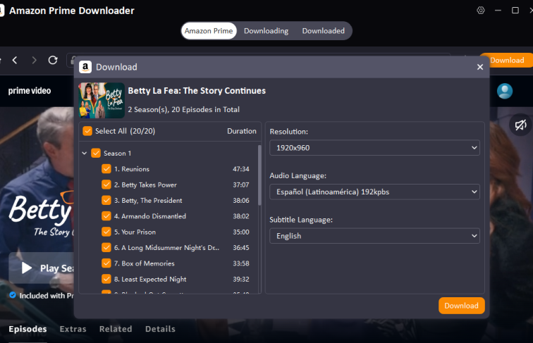Switch to the Downloading tab
This screenshot has height=343, width=533.
pos(266,31)
